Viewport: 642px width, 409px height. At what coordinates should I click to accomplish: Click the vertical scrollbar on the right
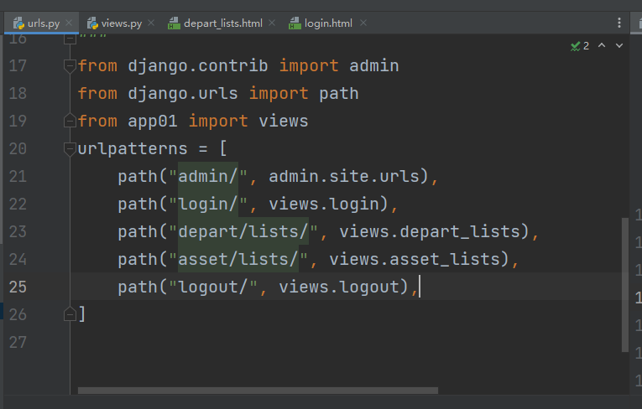click(624, 283)
